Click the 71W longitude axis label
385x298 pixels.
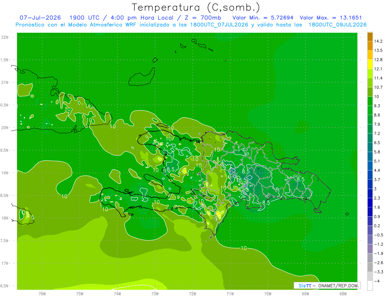[x=230, y=293]
